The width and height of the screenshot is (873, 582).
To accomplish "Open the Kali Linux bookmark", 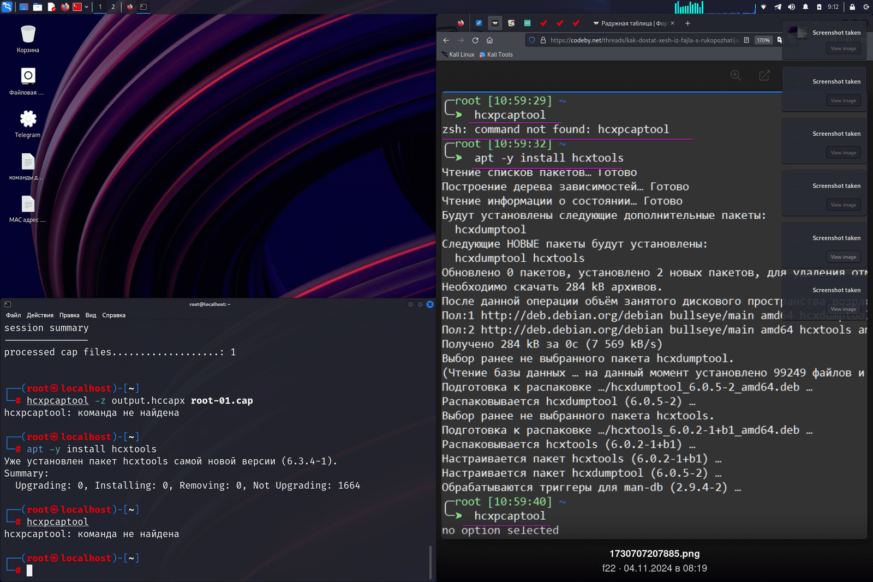I will [458, 55].
